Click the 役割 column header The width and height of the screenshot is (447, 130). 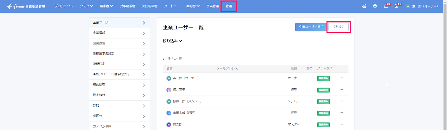293,68
